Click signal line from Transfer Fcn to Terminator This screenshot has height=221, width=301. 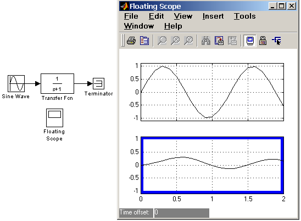tap(83, 83)
